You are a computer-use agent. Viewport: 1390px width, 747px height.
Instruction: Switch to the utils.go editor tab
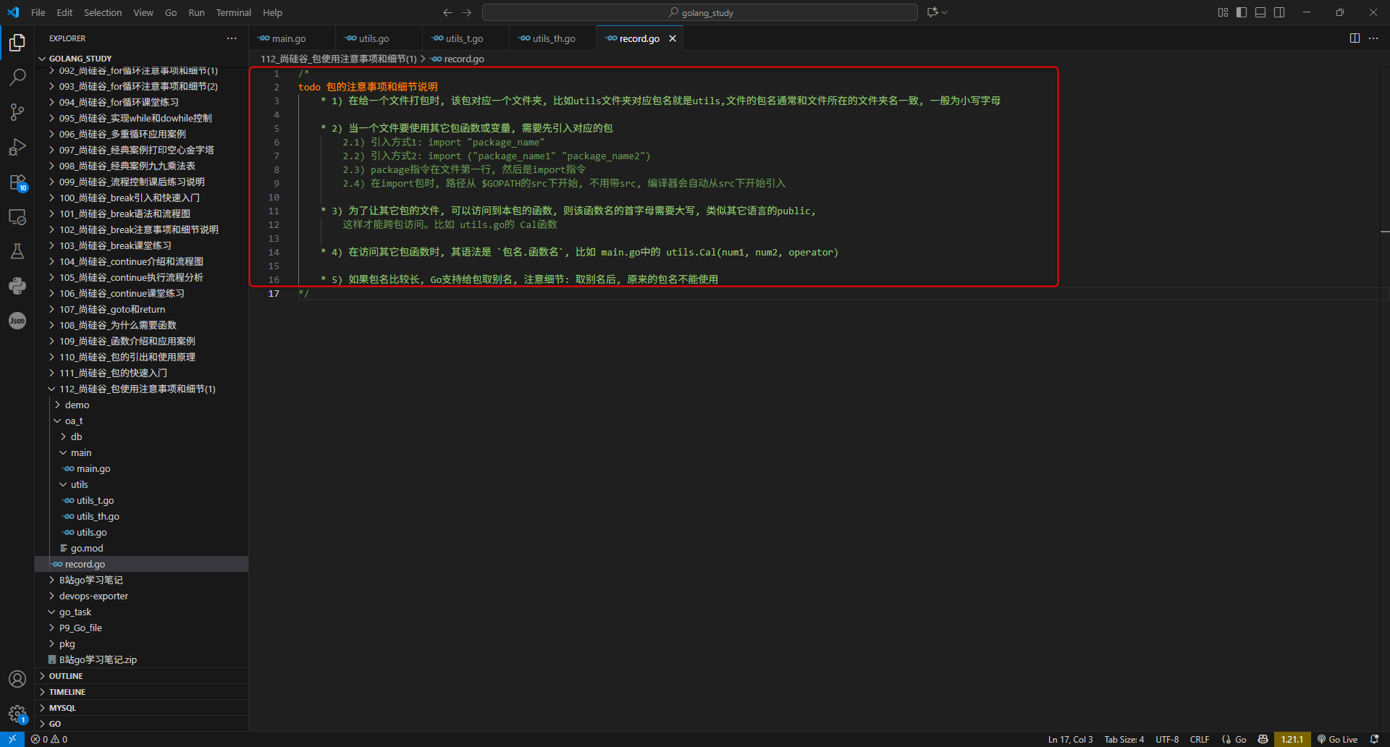[379, 38]
